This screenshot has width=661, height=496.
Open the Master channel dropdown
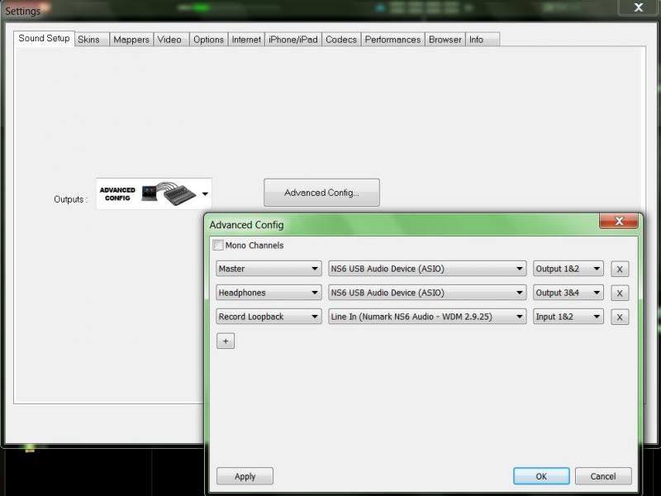[269, 269]
